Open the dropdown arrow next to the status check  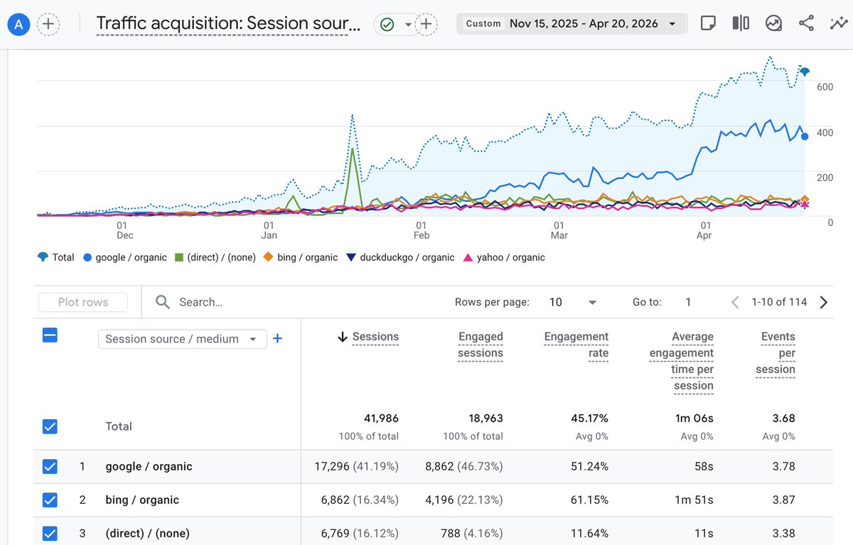click(x=408, y=24)
